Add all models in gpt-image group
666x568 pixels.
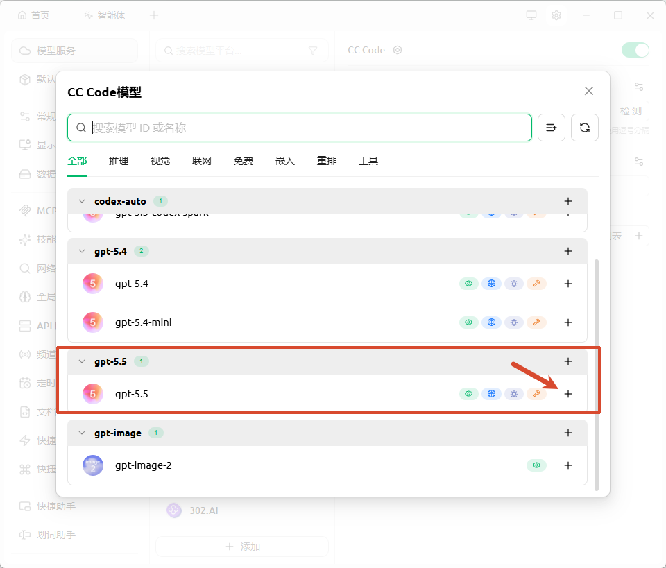(568, 433)
